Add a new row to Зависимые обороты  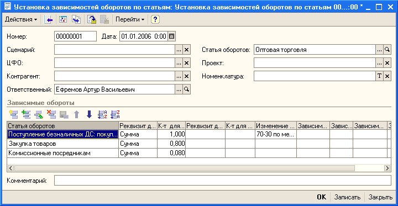coord(13,115)
